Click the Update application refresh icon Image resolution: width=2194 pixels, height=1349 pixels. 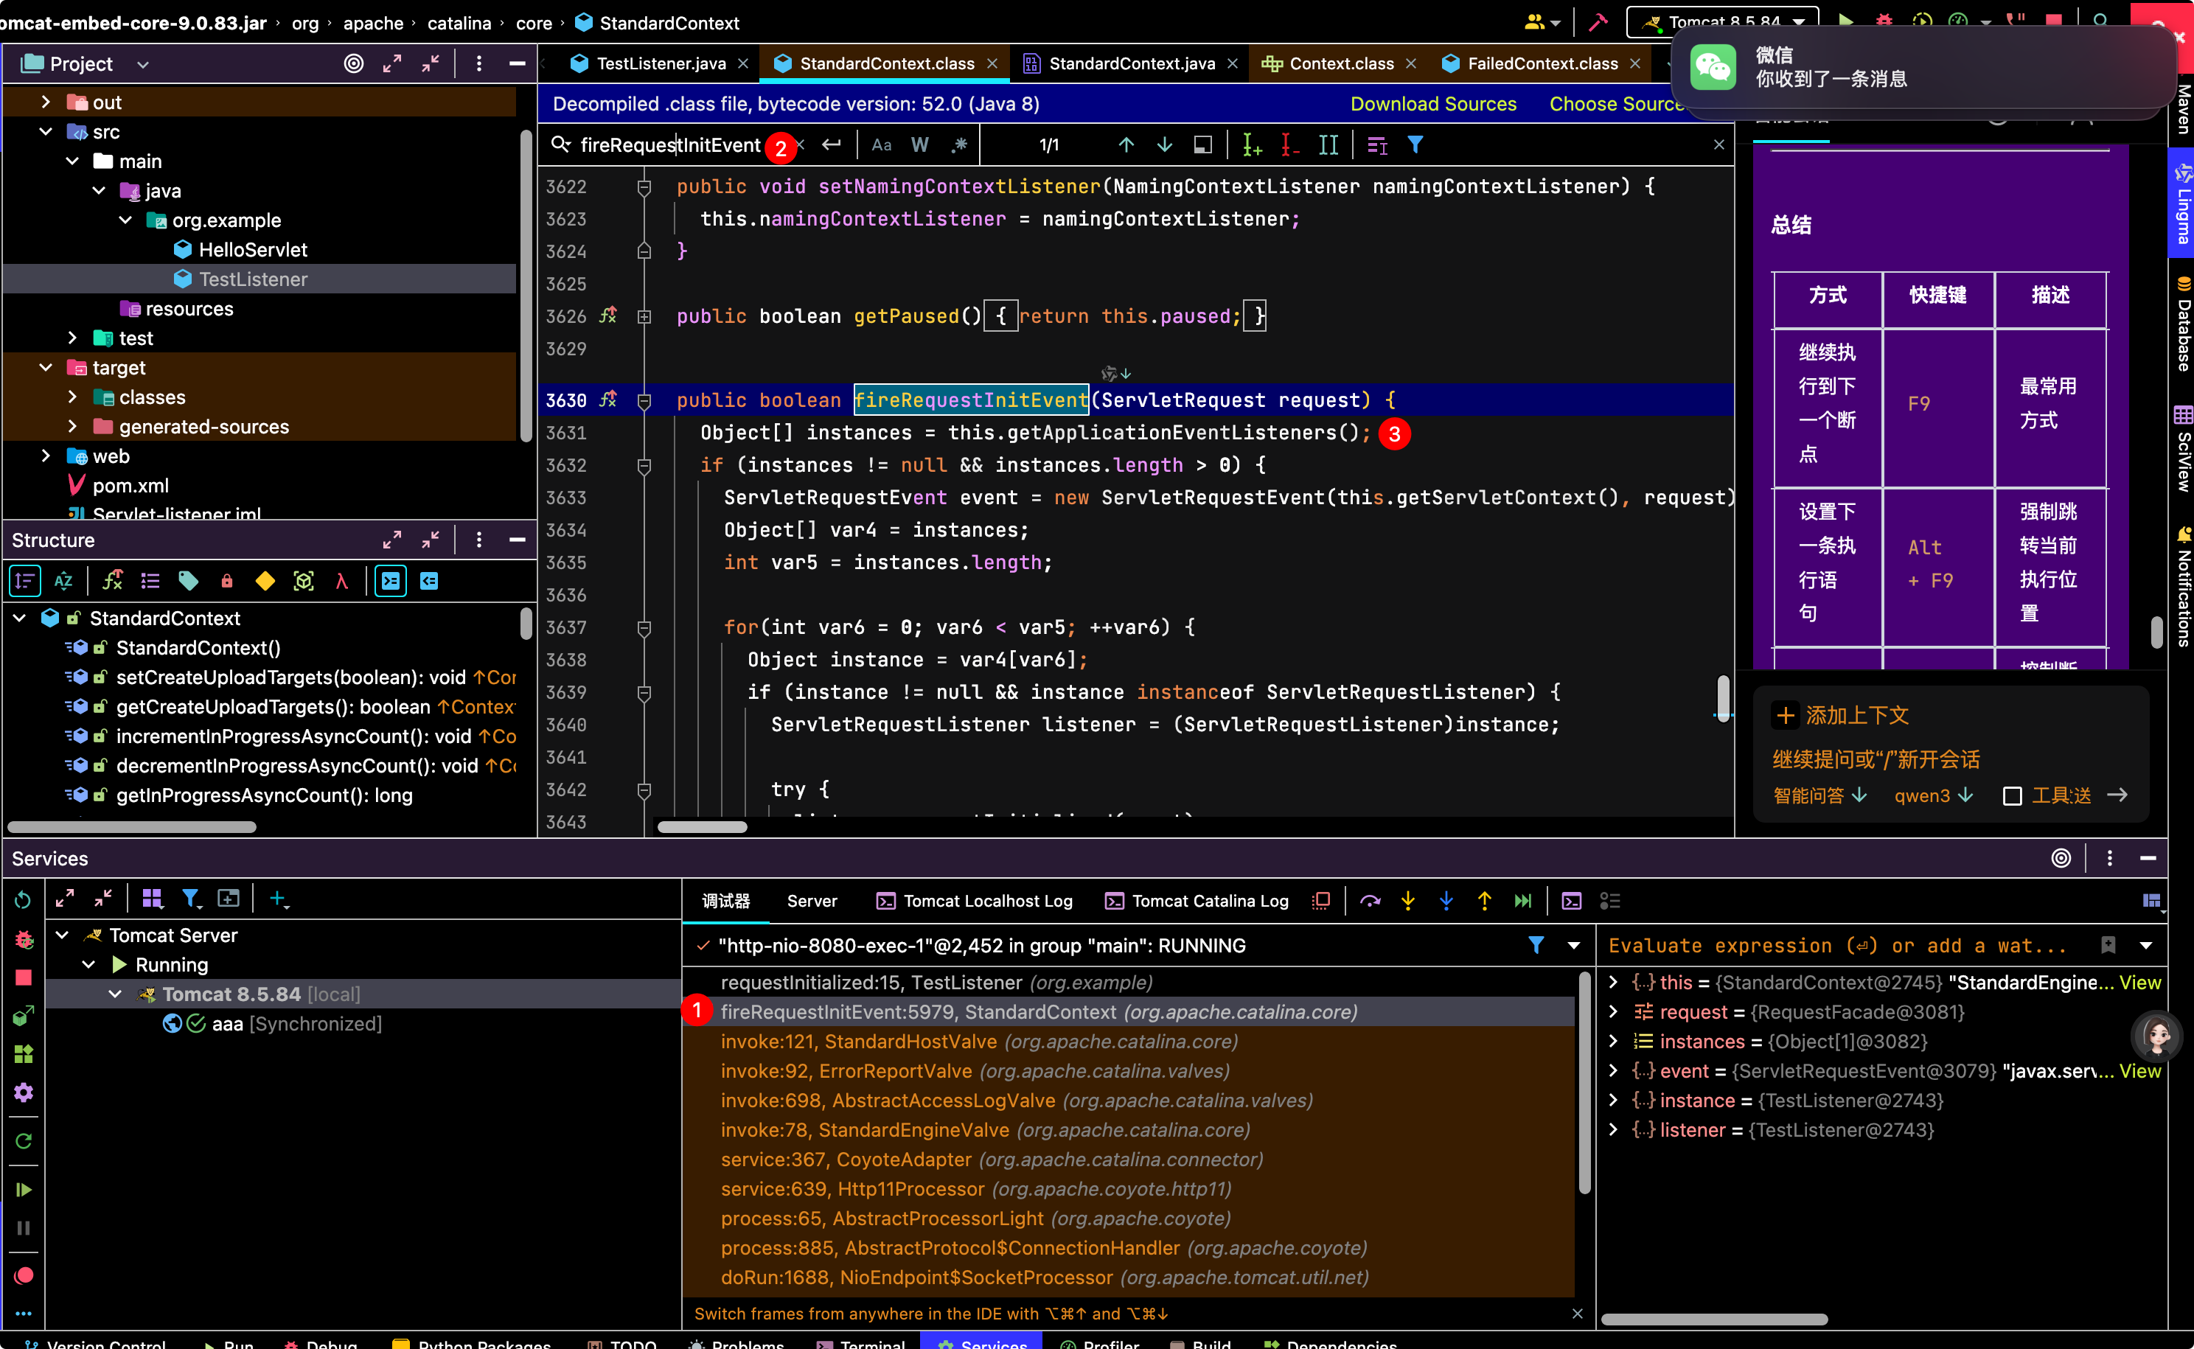(x=23, y=1141)
